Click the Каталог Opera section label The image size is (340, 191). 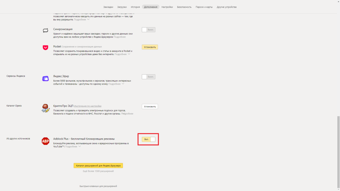[14, 106]
